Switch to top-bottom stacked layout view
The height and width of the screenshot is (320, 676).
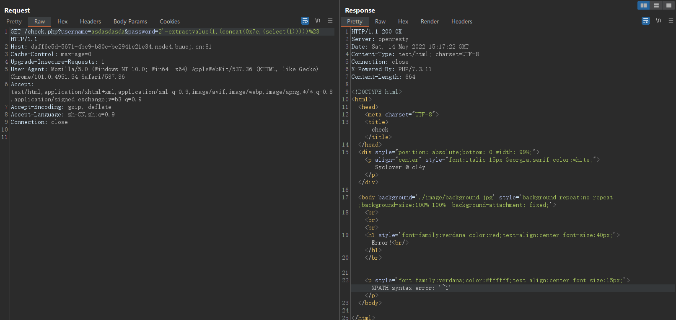click(656, 5)
